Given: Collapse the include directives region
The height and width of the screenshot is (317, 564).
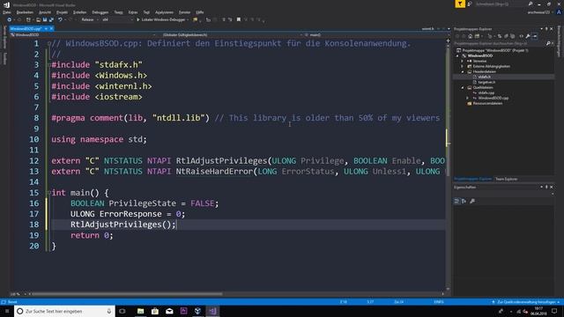Looking at the screenshot, I should [49, 64].
